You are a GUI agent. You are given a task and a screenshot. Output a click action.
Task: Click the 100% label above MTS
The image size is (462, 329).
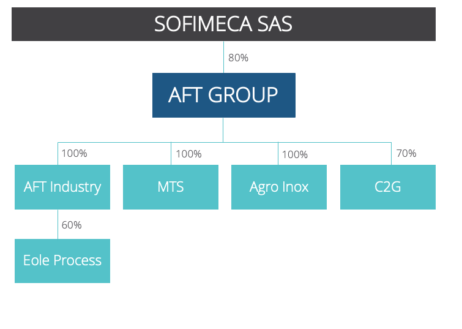[x=188, y=154]
